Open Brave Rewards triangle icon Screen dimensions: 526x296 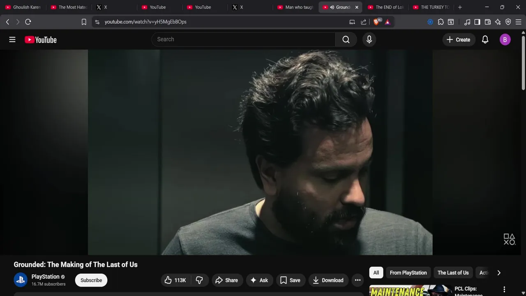[x=388, y=22]
